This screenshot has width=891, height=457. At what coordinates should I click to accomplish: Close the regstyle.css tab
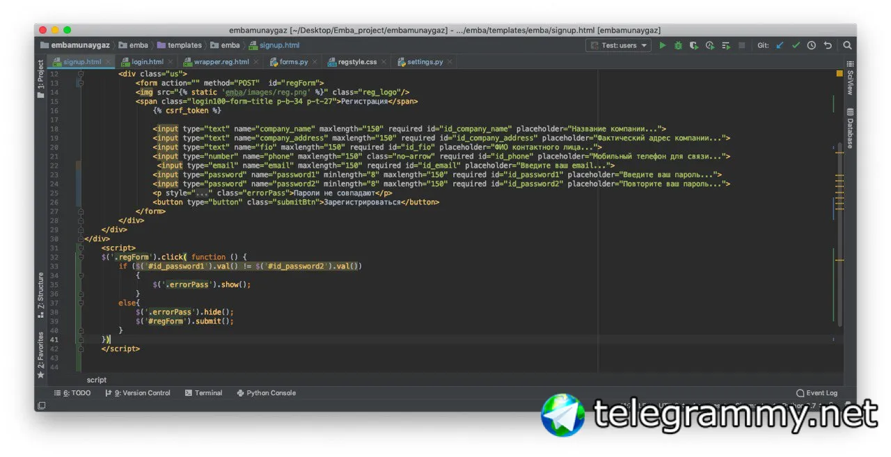click(382, 62)
